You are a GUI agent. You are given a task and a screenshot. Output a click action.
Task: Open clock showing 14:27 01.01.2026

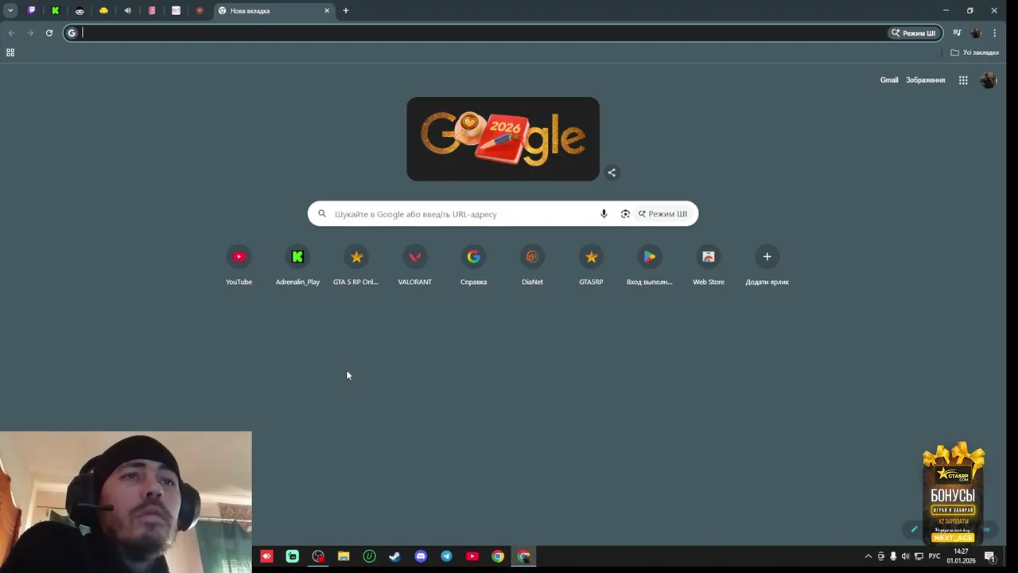pyautogui.click(x=961, y=556)
